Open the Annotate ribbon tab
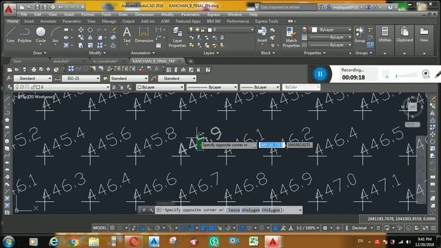 [x=48, y=21]
